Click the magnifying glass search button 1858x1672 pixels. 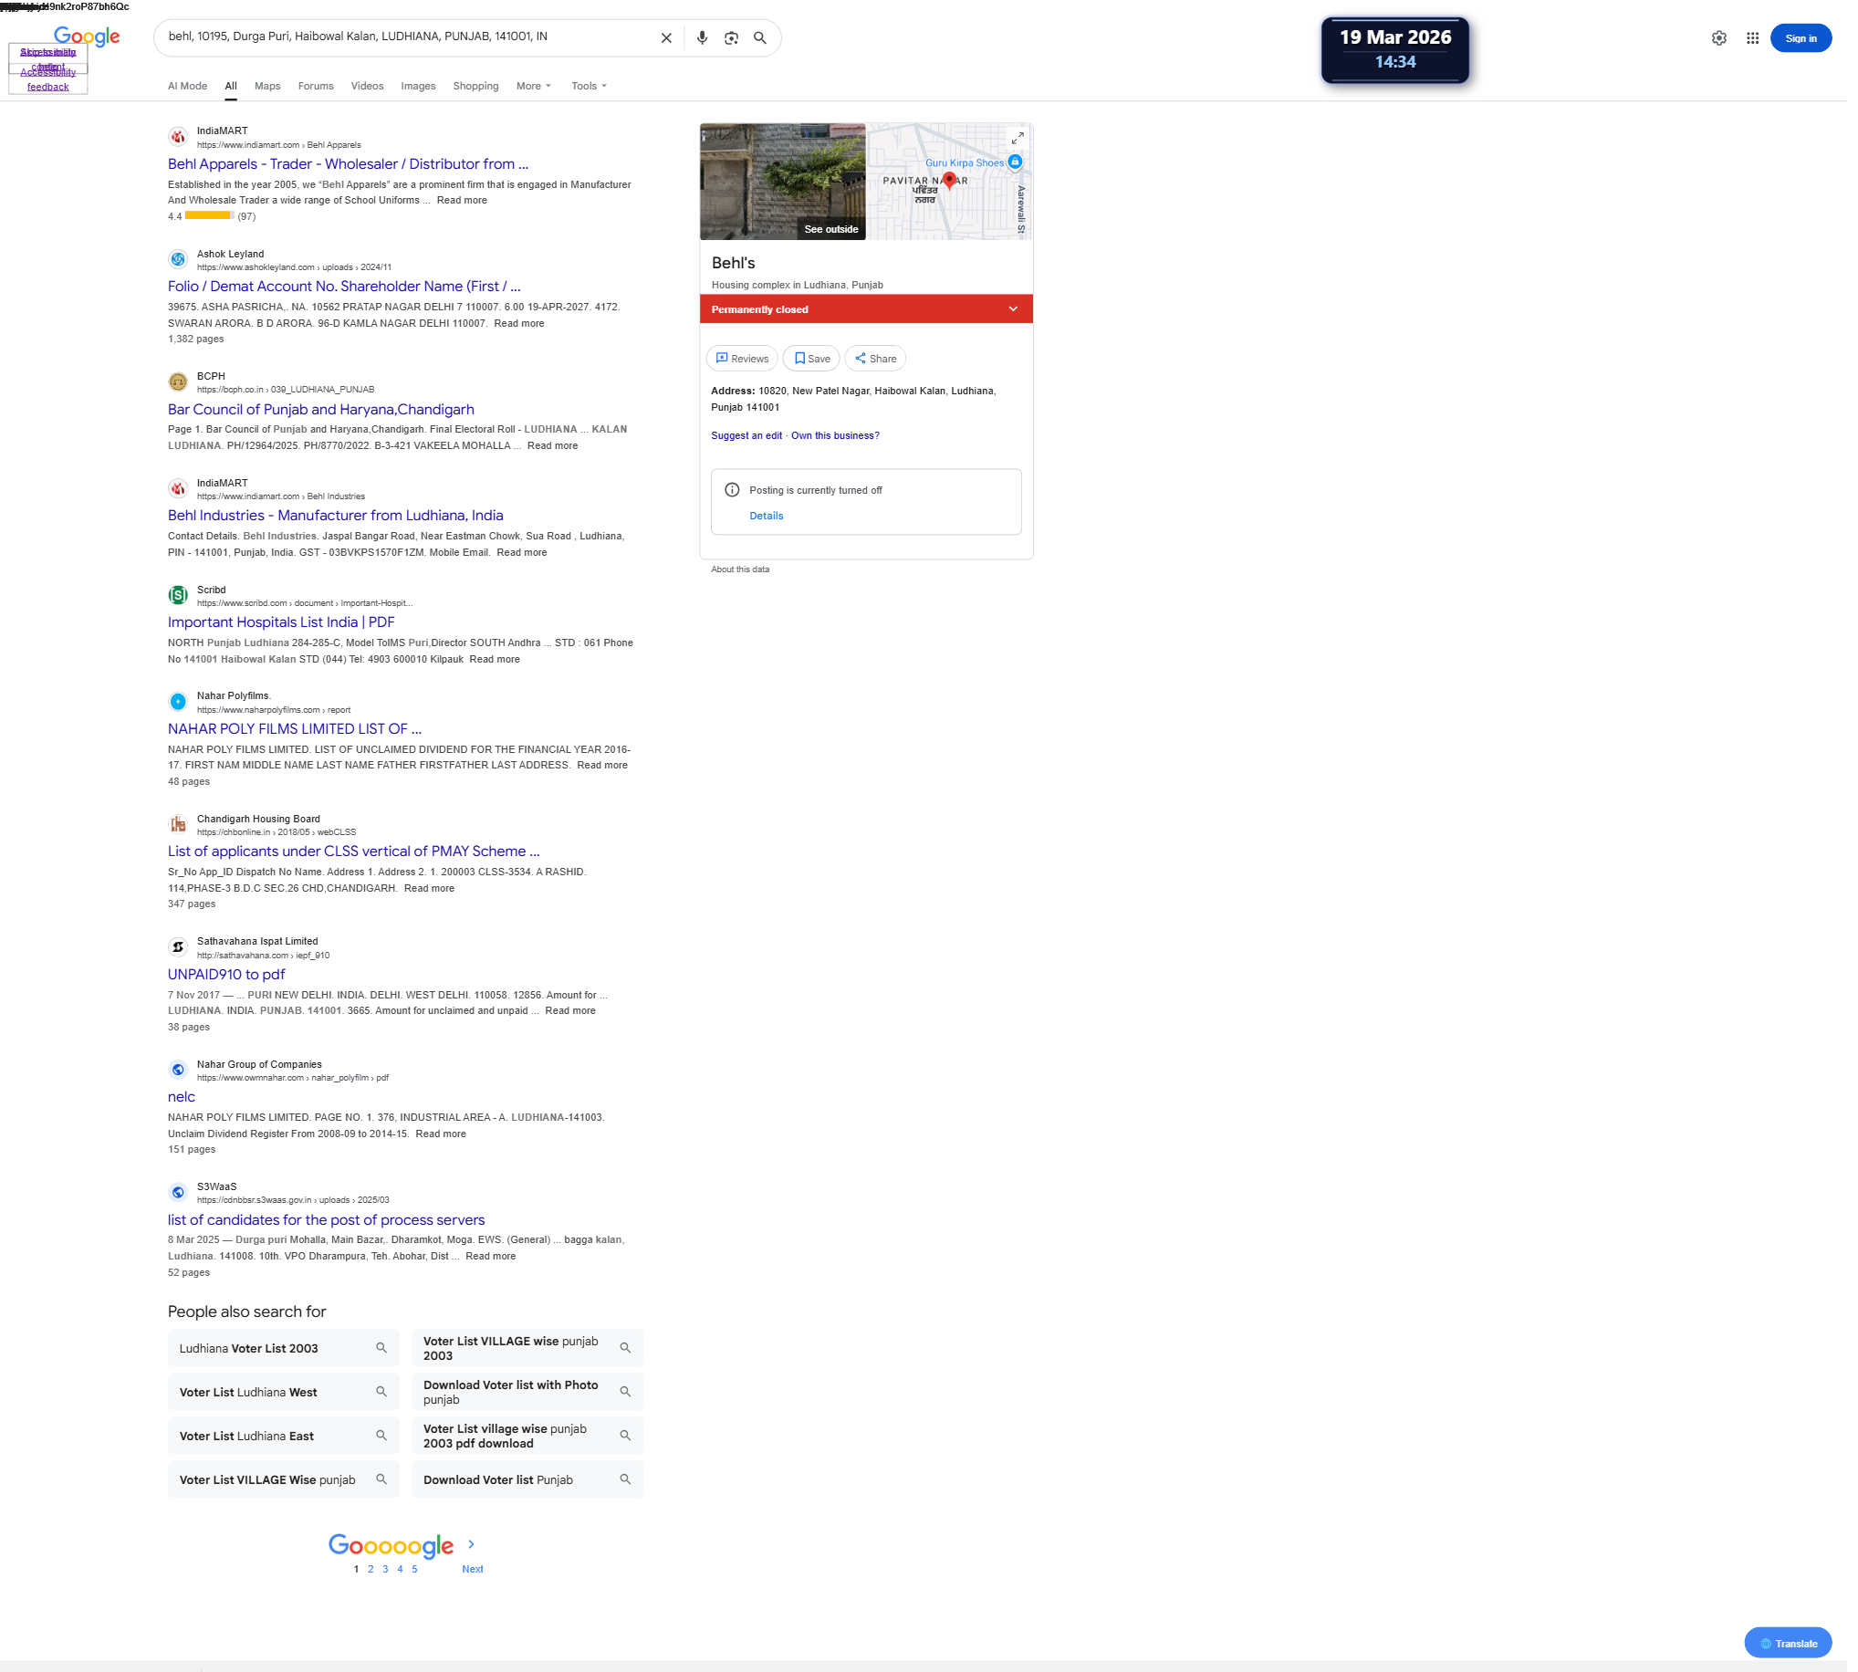coord(759,37)
